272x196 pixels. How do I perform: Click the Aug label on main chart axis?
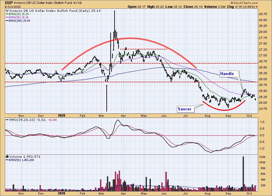pos(207,115)
